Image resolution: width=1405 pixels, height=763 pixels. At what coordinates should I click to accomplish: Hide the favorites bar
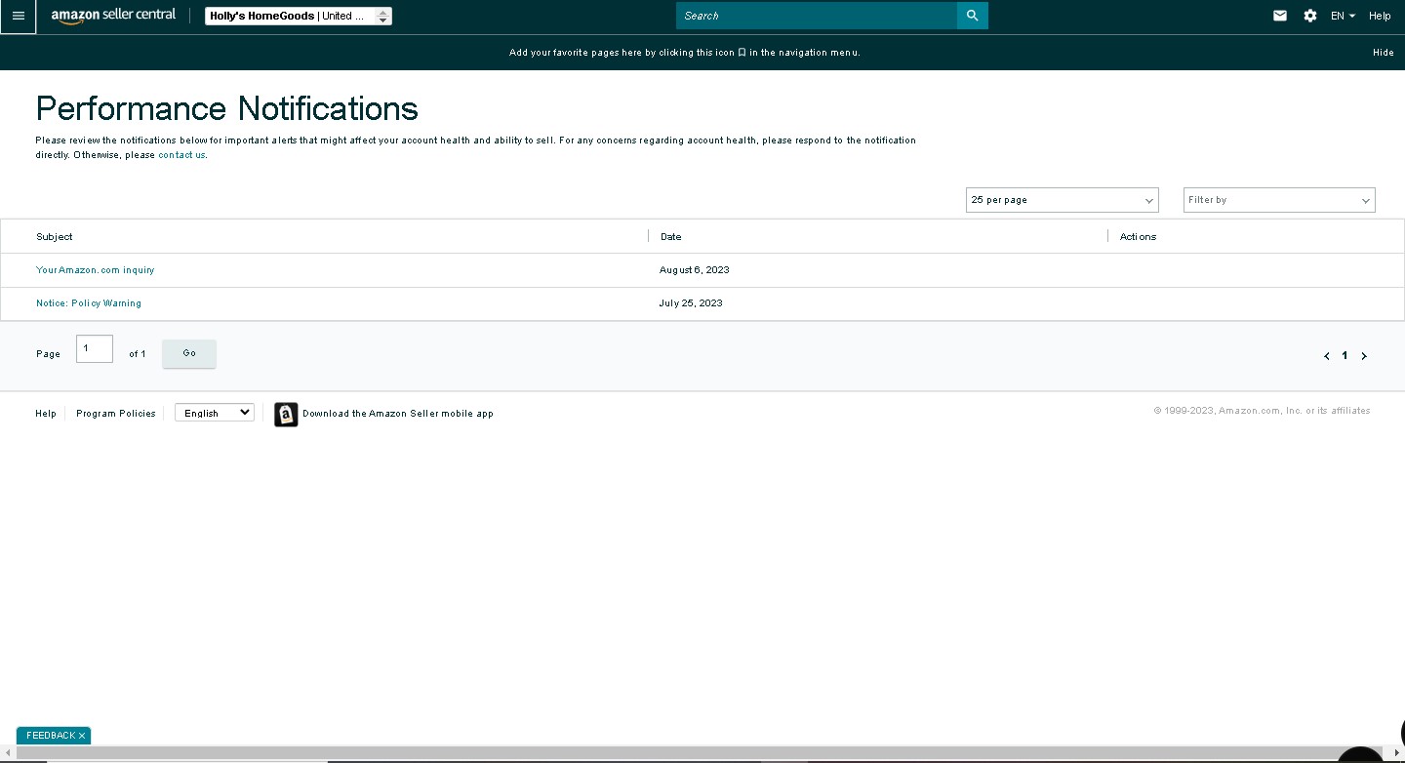[1383, 53]
